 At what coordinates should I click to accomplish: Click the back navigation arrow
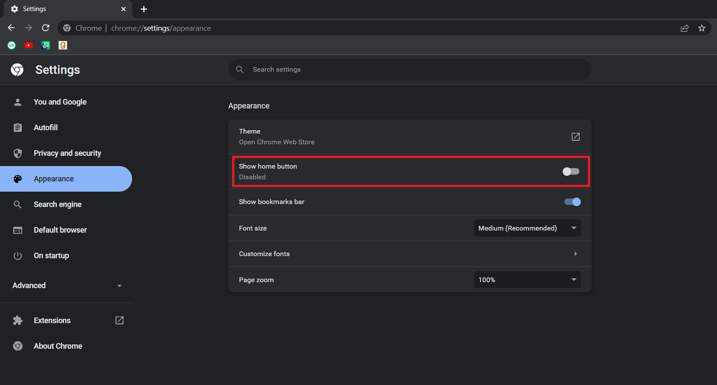click(x=12, y=28)
